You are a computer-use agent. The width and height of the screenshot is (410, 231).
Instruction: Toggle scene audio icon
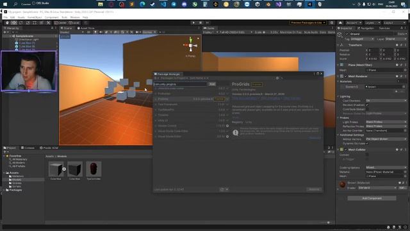(x=101, y=32)
